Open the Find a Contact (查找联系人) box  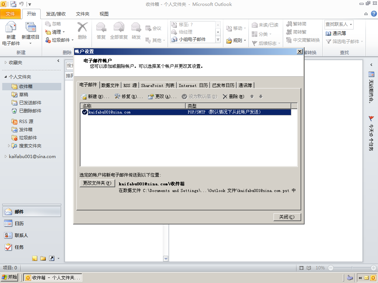click(339, 24)
